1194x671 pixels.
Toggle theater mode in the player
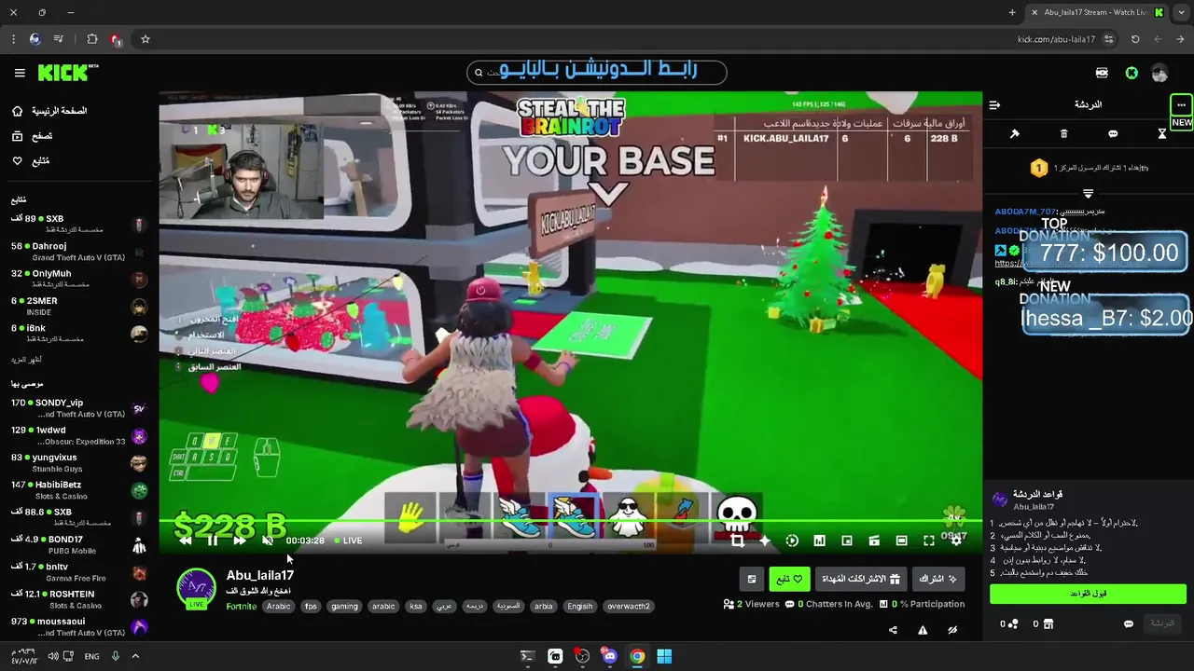point(901,541)
